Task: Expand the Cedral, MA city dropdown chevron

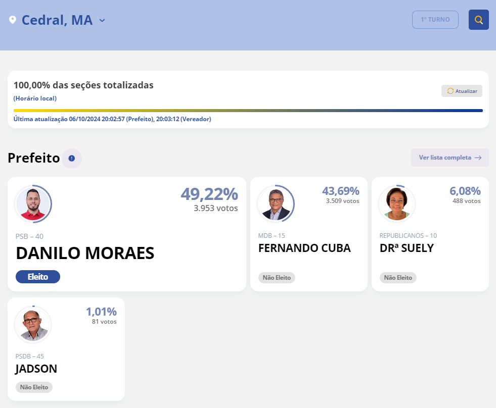Action: (102, 21)
